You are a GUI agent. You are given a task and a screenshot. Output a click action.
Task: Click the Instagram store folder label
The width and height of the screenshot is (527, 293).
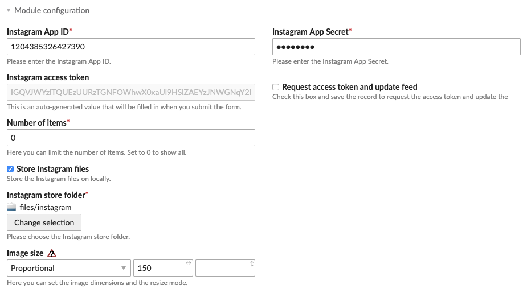coord(47,195)
